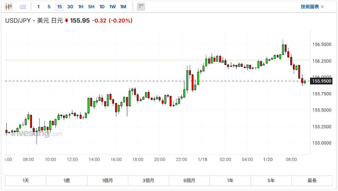338x191 pixels.
Task: Click the 155.9500 current price label
Action: (322, 81)
